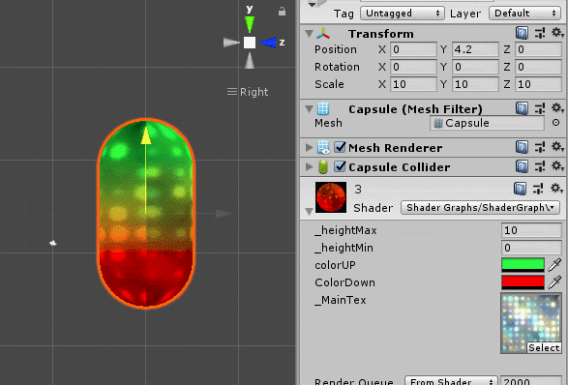Click the green Y axis cone on scene gizmo

coord(250,24)
